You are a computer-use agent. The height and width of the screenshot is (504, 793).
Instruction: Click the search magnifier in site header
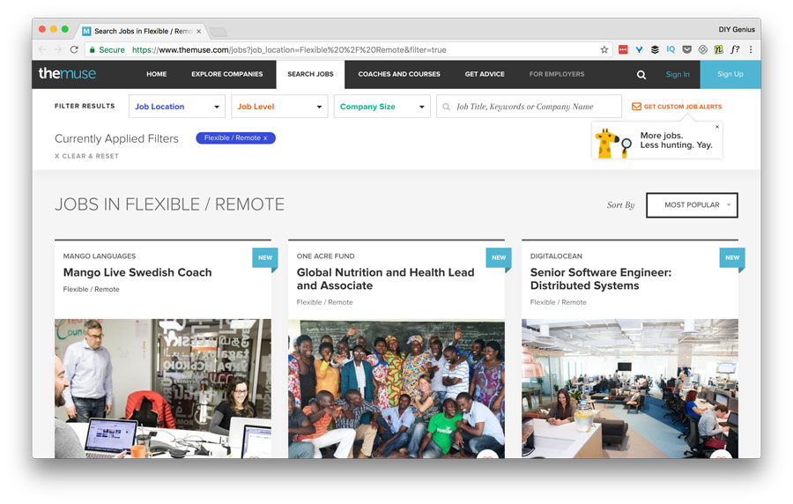coord(641,75)
